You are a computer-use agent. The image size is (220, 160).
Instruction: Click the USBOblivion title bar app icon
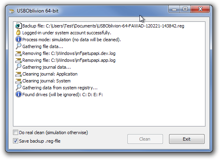tap(12, 11)
